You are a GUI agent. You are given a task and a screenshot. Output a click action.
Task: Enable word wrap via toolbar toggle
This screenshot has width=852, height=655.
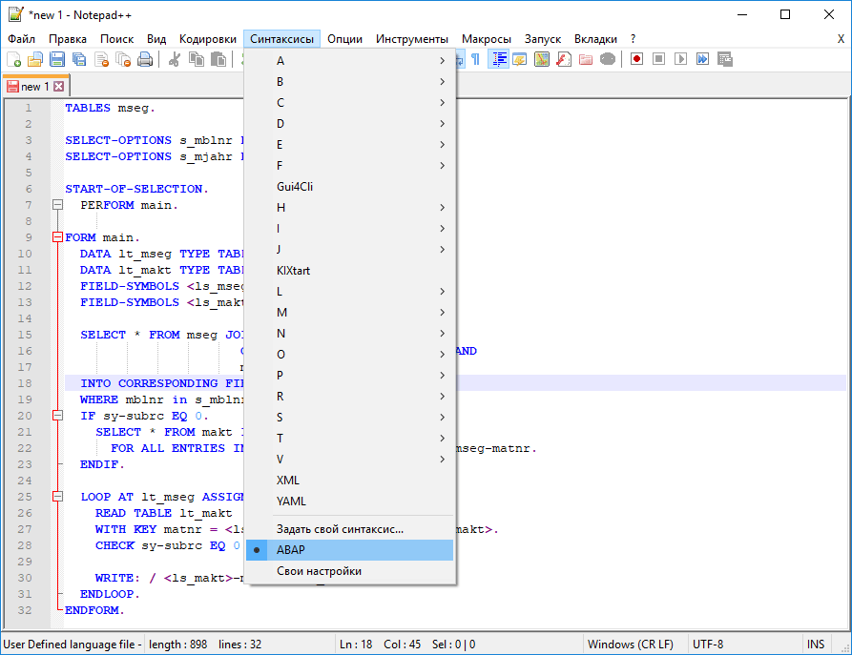click(460, 58)
